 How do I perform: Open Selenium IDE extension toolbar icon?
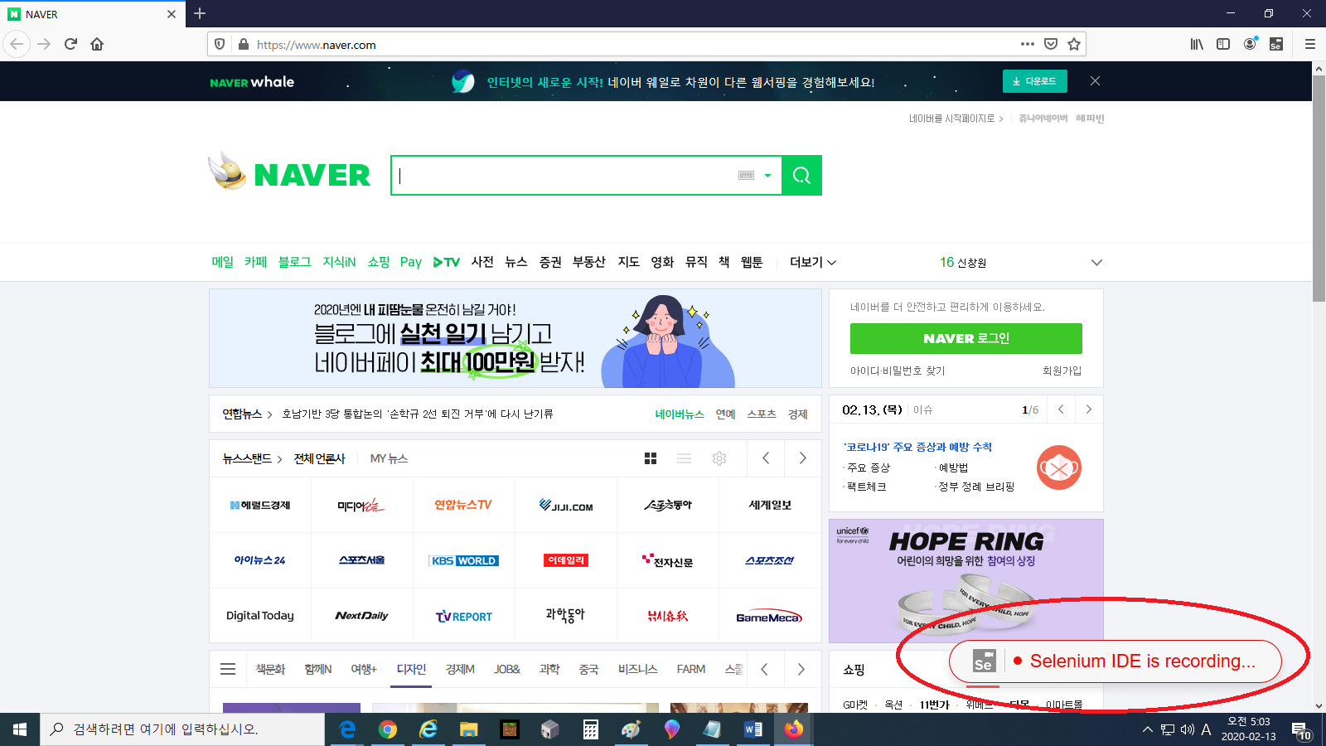click(1276, 44)
